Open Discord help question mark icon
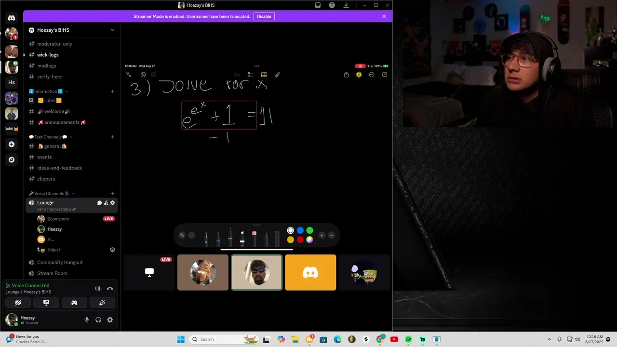This screenshot has height=347, width=617. tap(332, 5)
